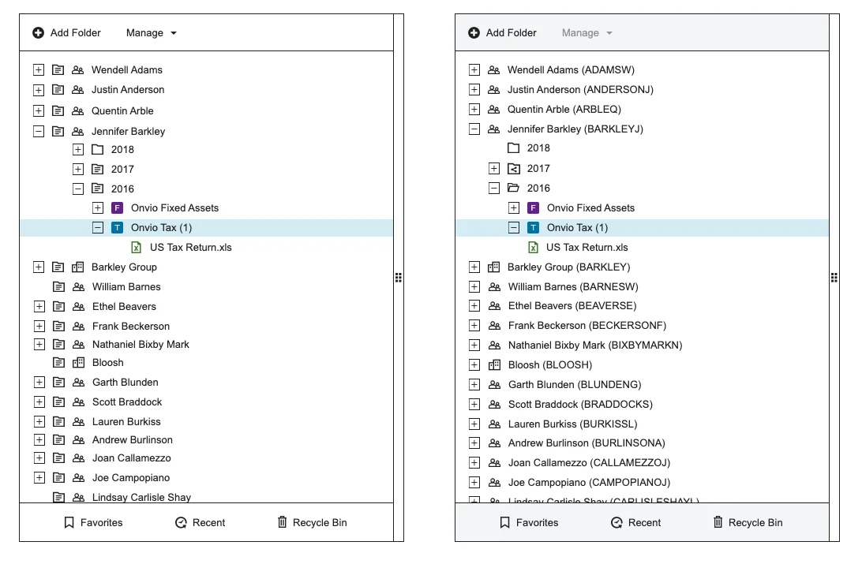Expand William Barnes (BARNESW) in right panel
The height and width of the screenshot is (564, 862).
(x=474, y=286)
